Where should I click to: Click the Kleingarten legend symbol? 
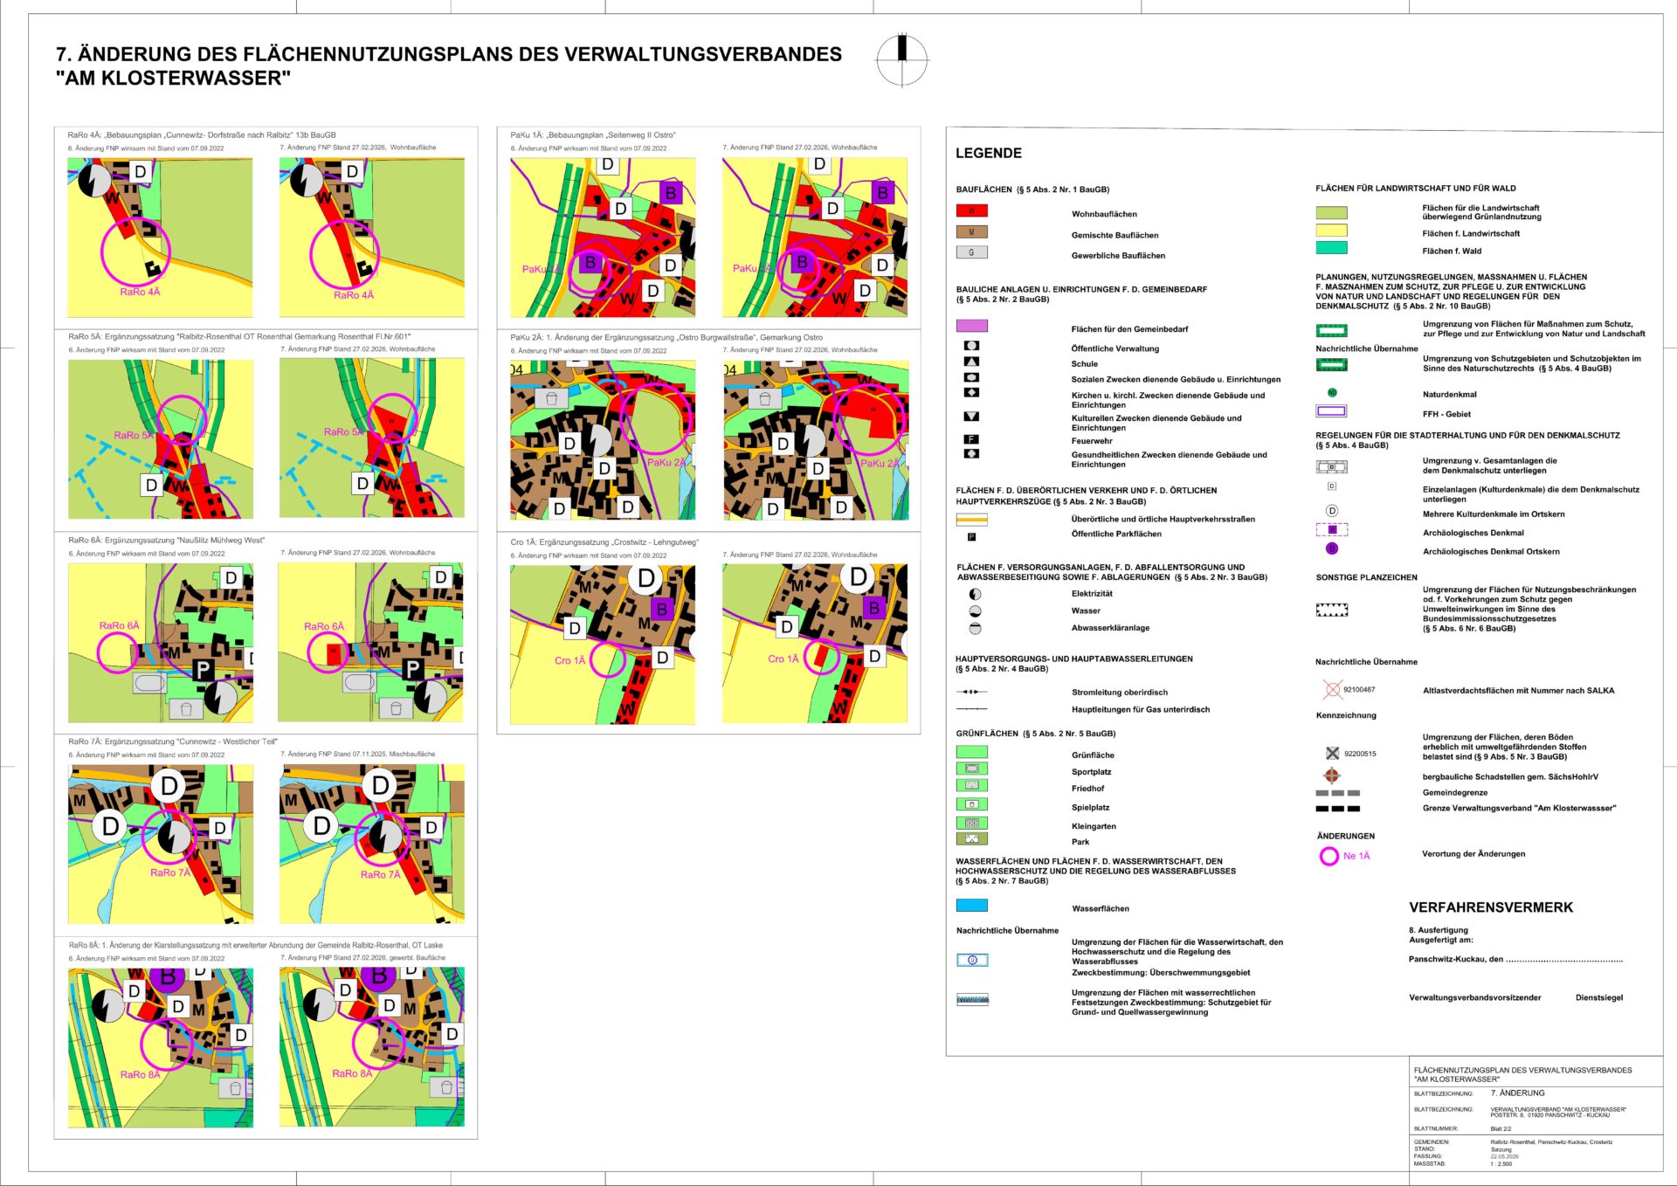click(x=971, y=823)
